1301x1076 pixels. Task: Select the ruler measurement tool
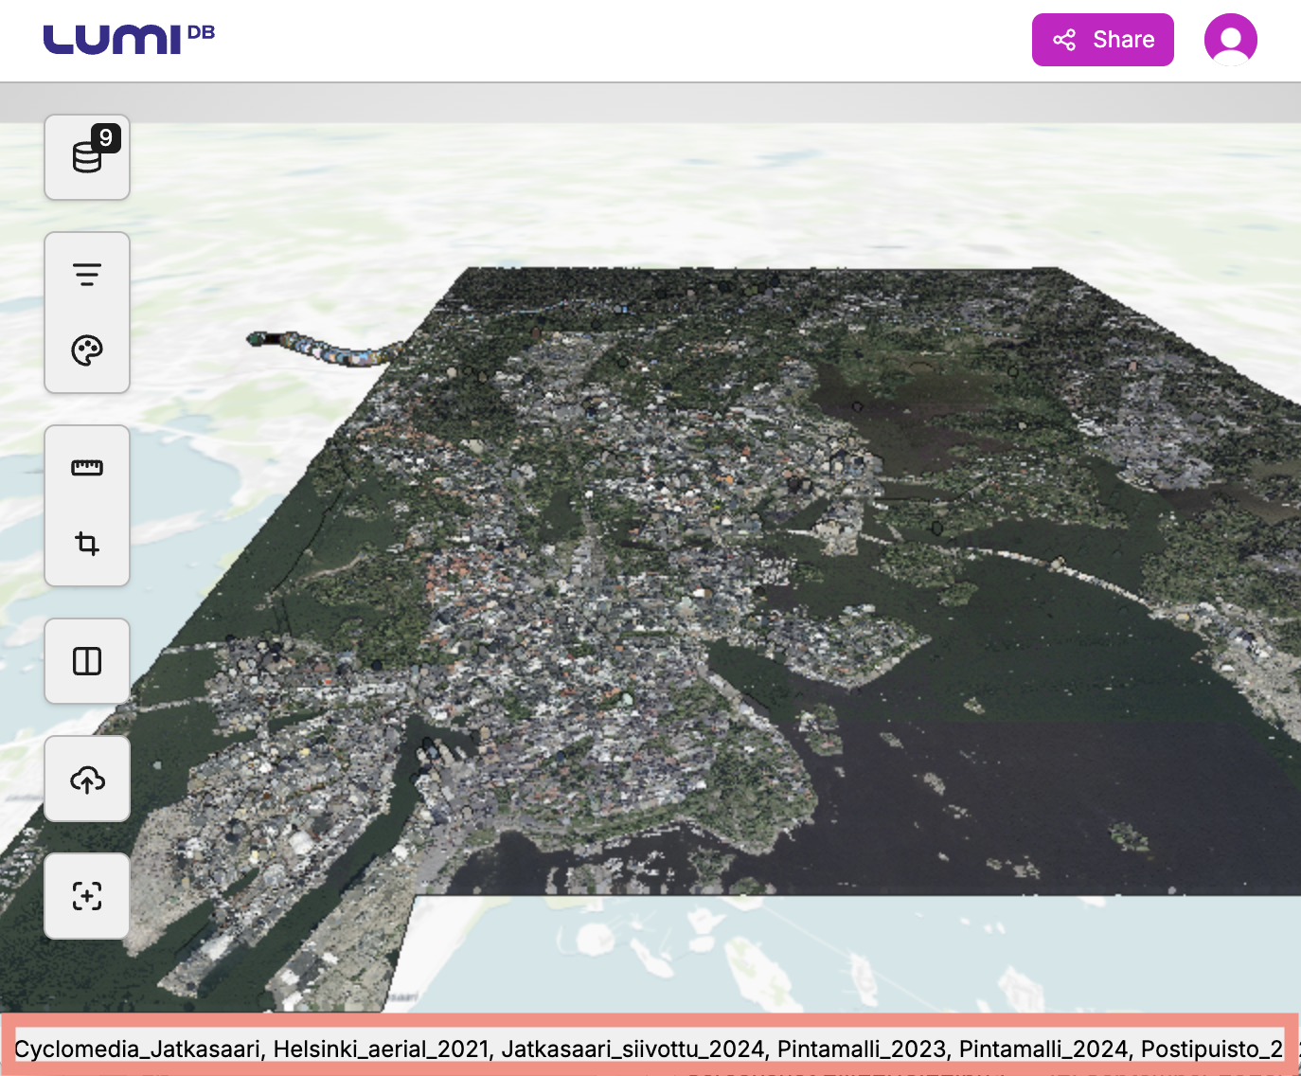(x=87, y=468)
